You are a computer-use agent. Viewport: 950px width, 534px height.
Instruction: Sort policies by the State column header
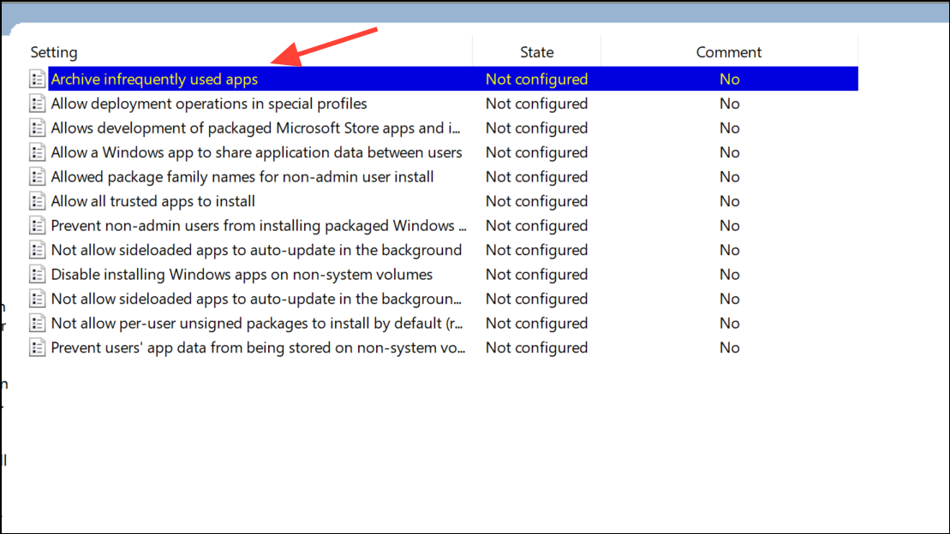tap(537, 51)
